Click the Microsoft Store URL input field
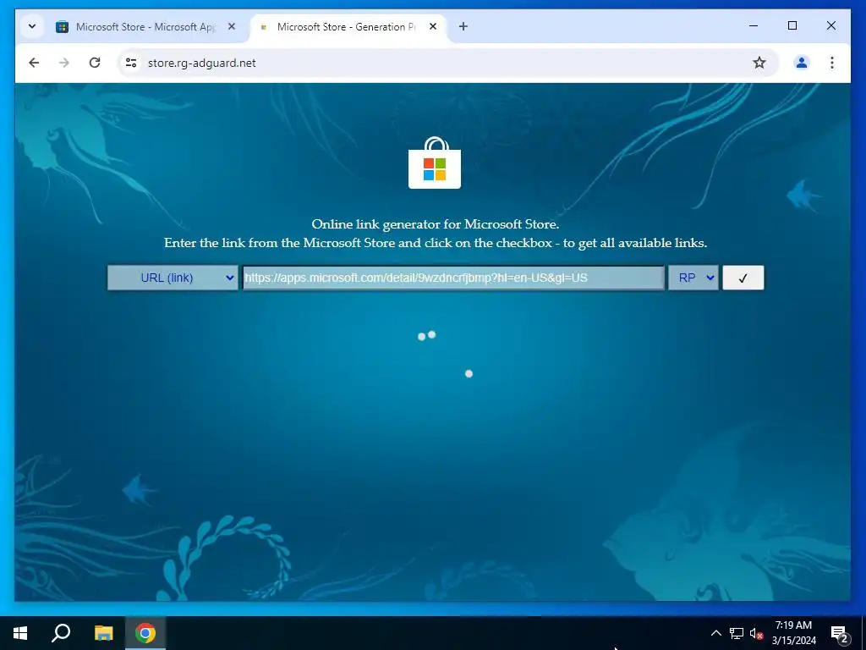The image size is (866, 650). click(x=453, y=278)
